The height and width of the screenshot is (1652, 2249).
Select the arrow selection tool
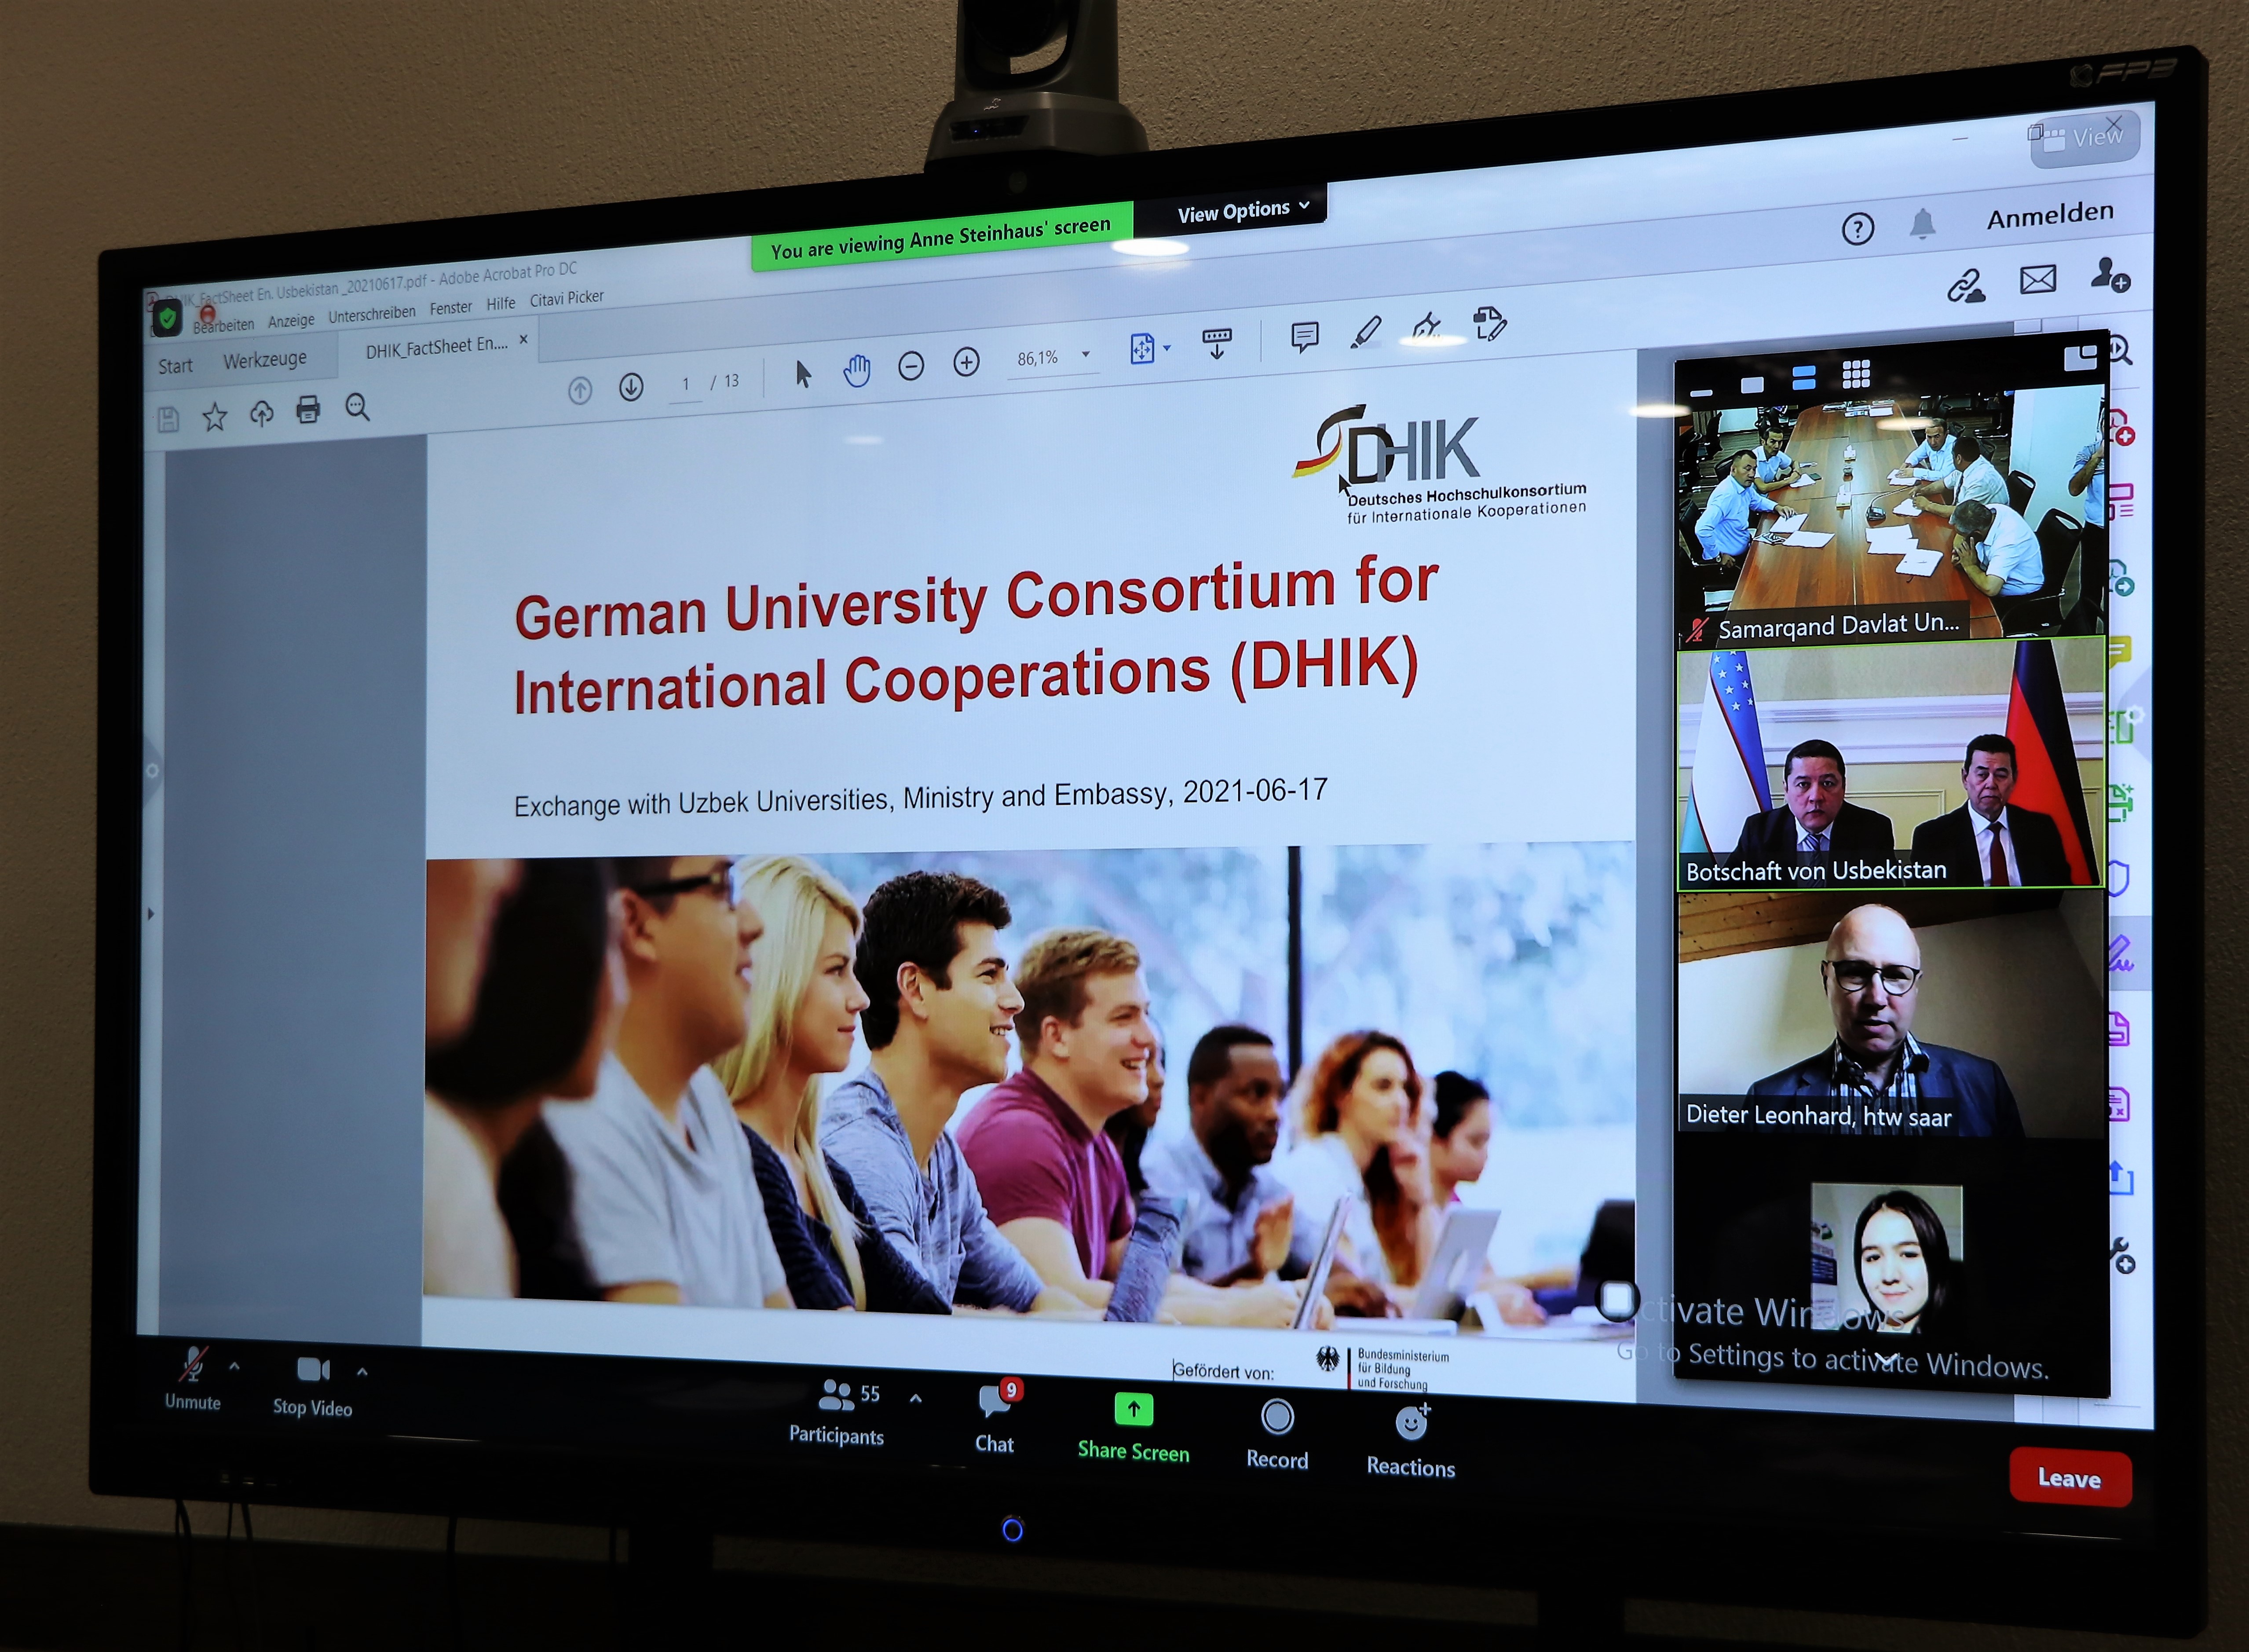tap(803, 374)
